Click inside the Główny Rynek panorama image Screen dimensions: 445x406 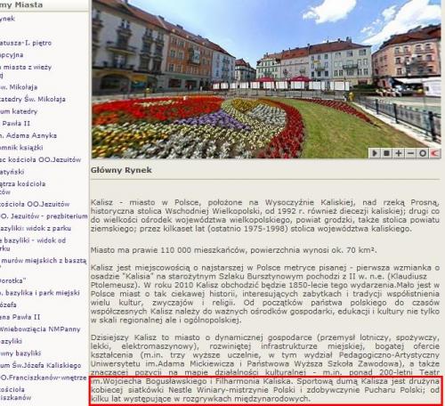[x=266, y=79]
